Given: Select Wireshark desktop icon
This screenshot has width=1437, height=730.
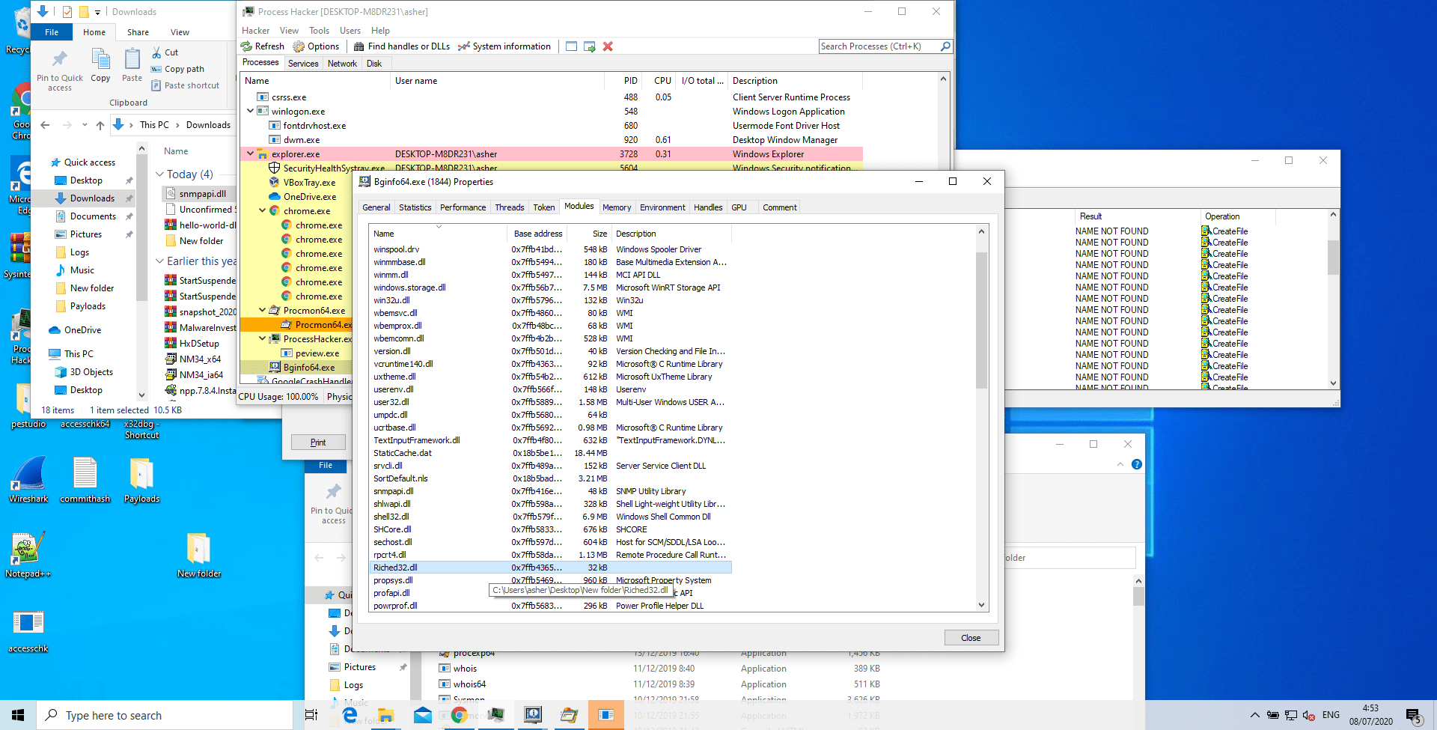Looking at the screenshot, I should point(28,480).
